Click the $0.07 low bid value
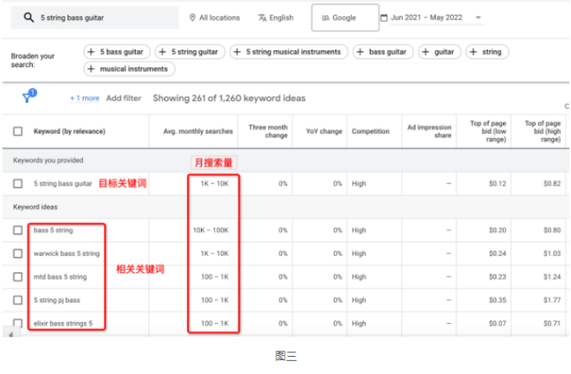Screen dimensions: 571x374 click(498, 323)
